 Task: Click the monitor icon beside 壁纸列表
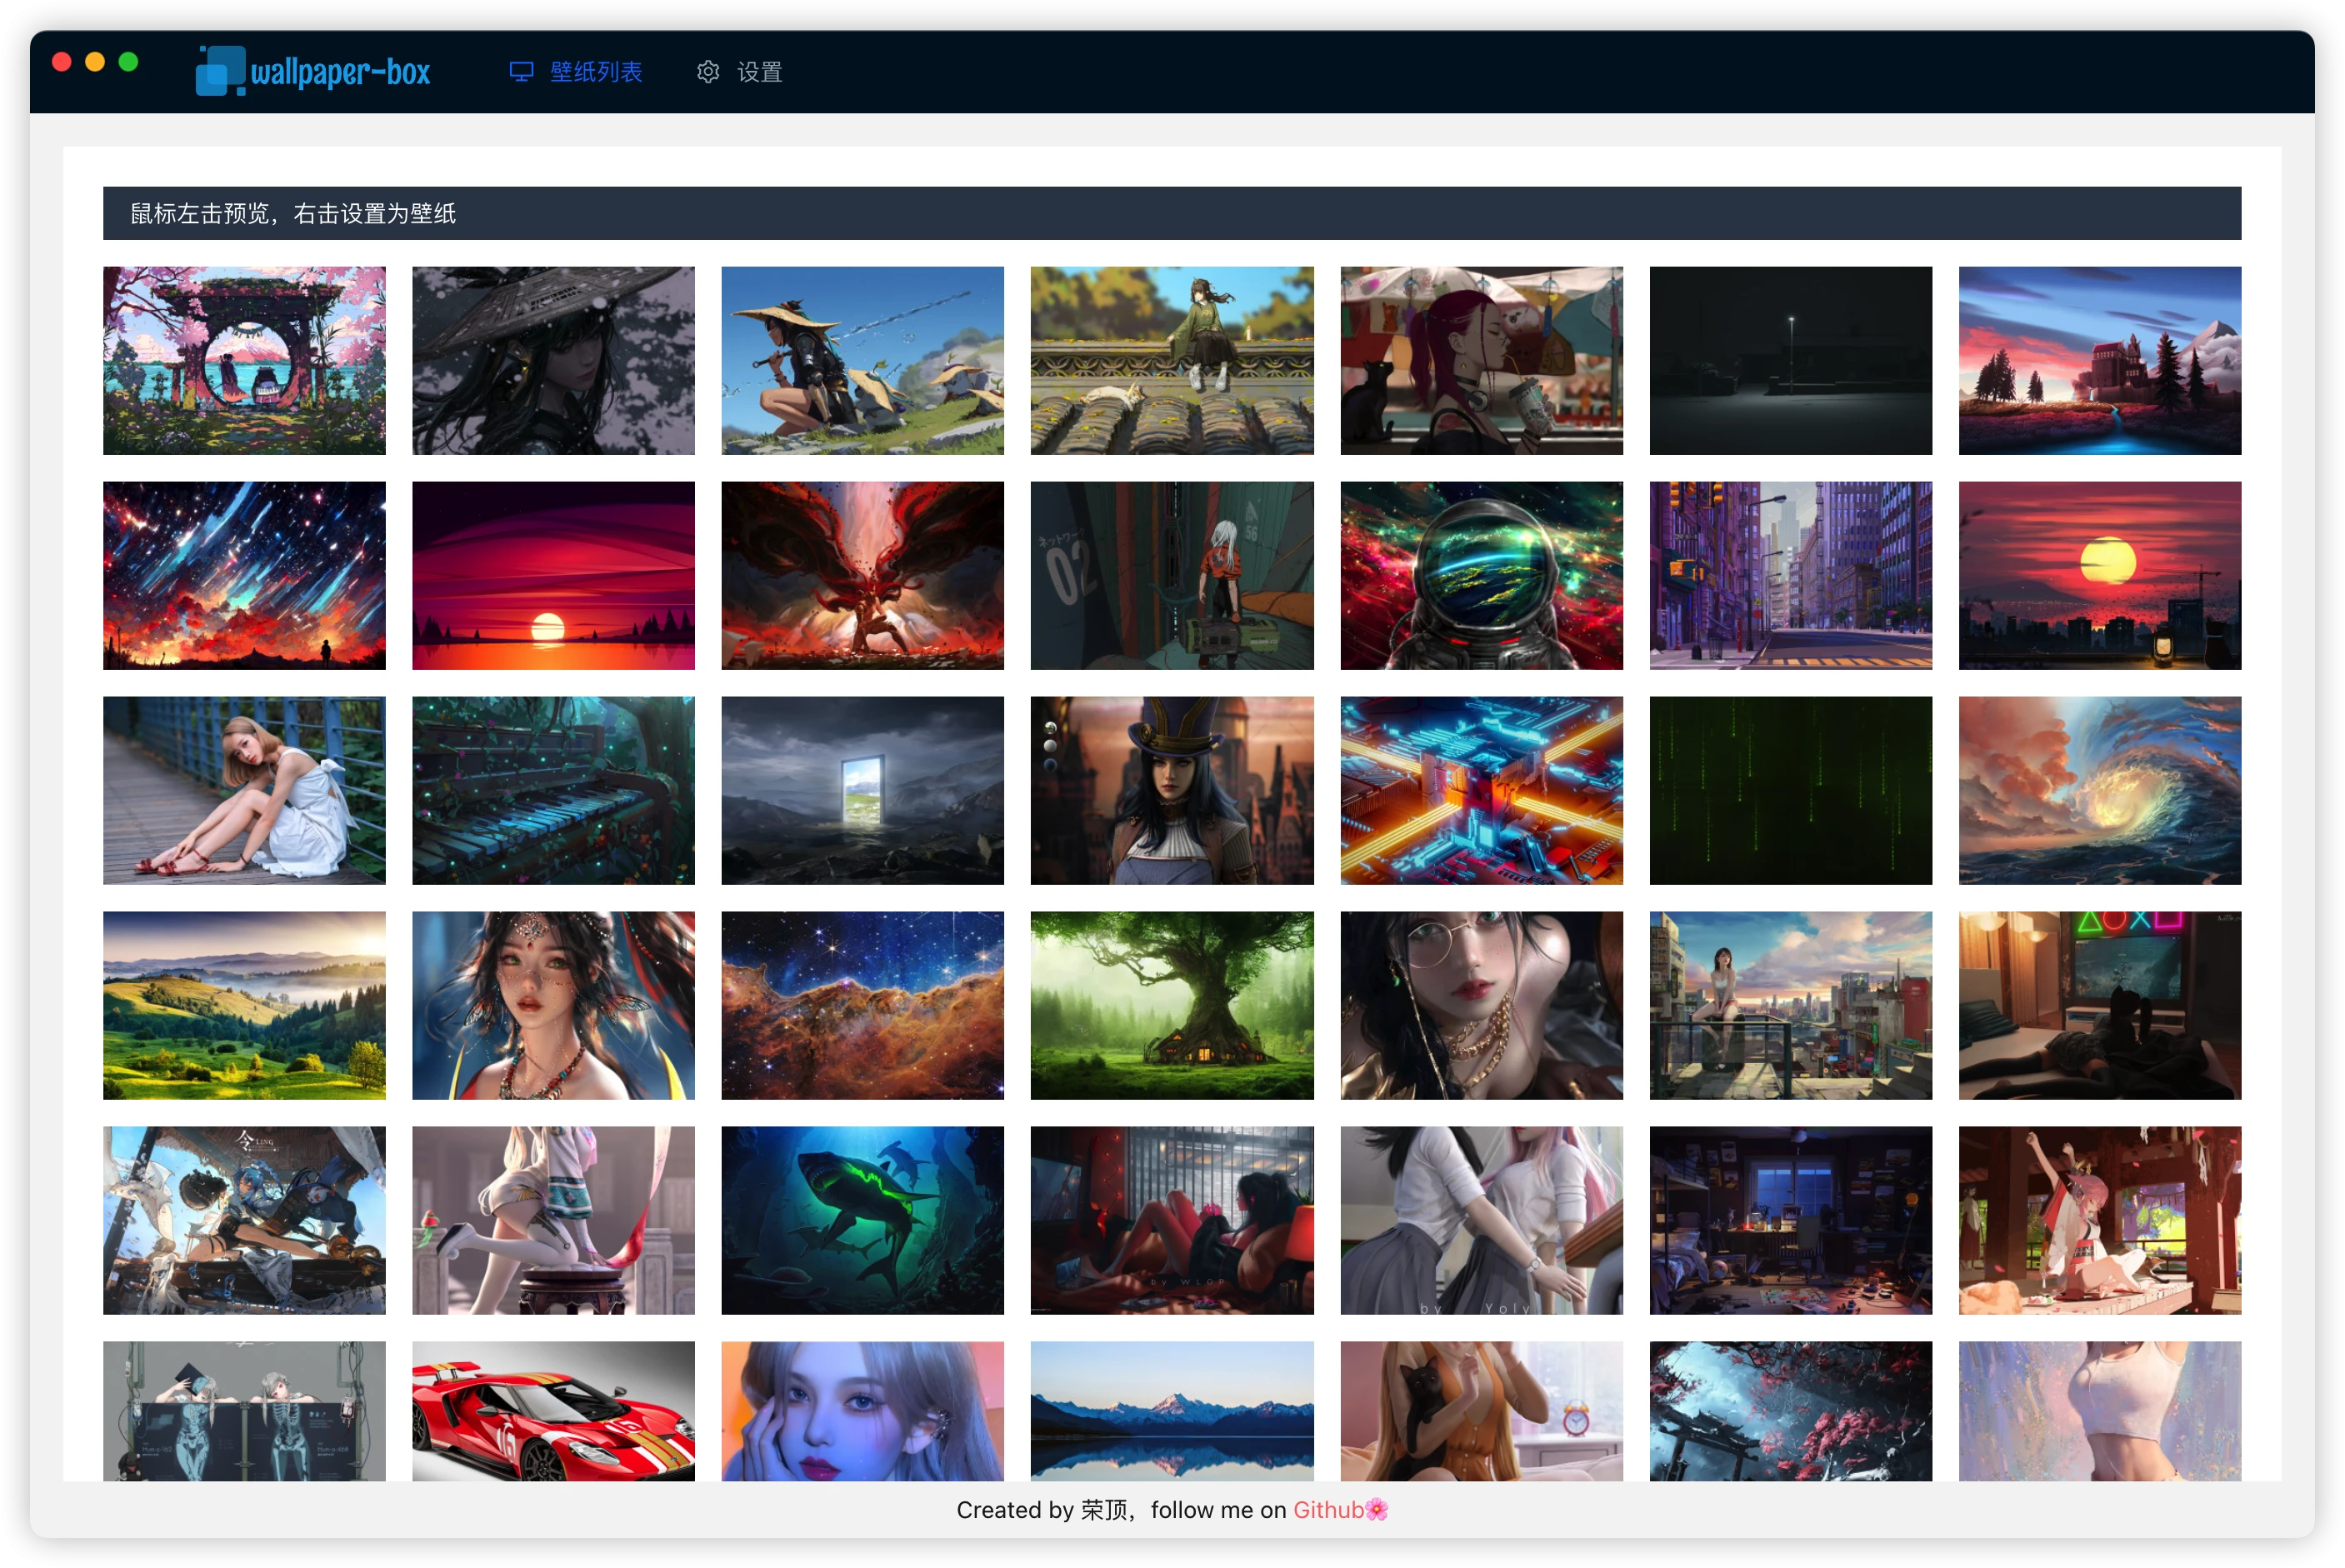click(x=521, y=72)
